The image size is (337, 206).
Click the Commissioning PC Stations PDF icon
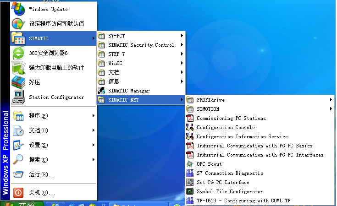click(190, 118)
